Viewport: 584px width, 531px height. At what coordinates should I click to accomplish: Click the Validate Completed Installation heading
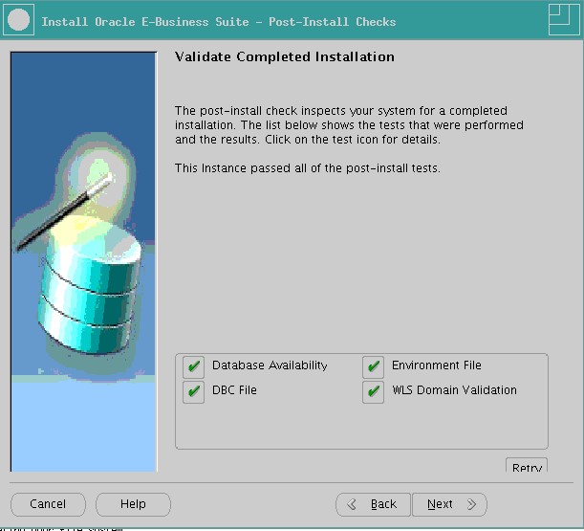tap(285, 57)
